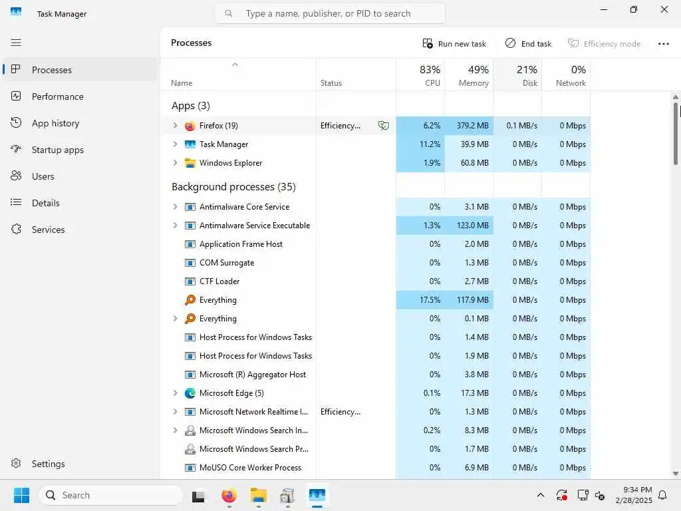681x511 pixels.
Task: Click the Performance graph icon
Action: point(16,96)
